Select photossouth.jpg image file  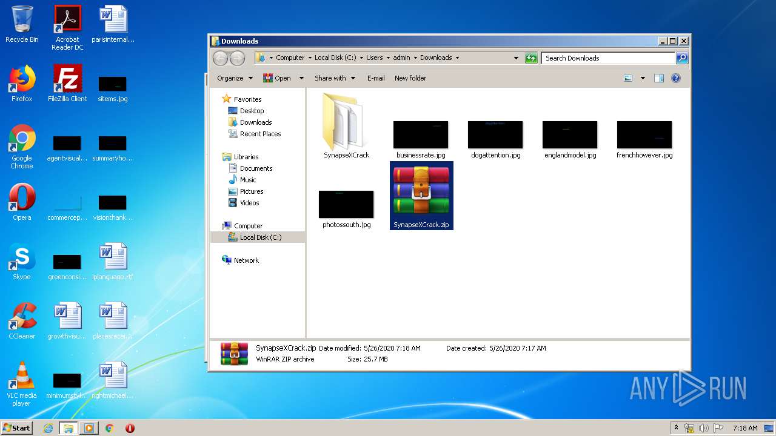click(x=346, y=209)
